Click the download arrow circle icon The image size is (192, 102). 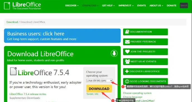(114, 53)
